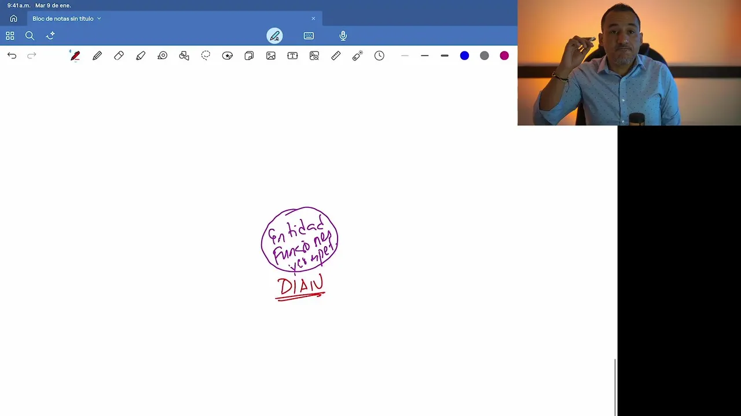741x416 pixels.
Task: Click the vertical page scrollbar handle
Action: (615, 387)
